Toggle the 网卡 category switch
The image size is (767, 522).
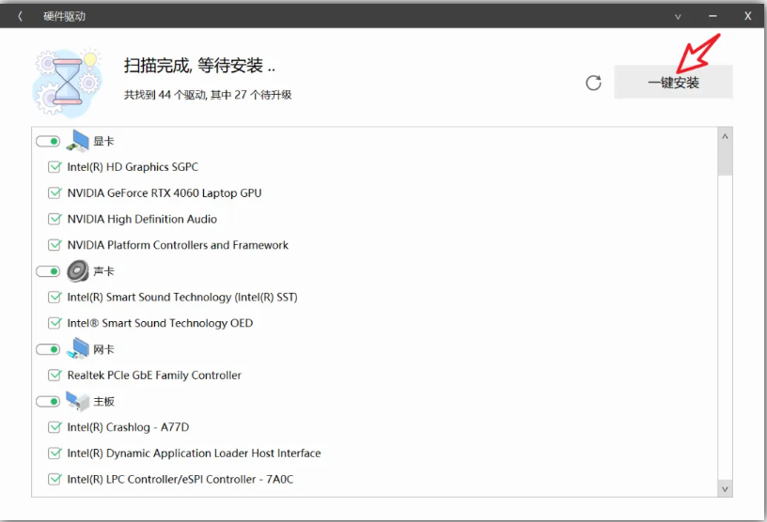coord(48,349)
